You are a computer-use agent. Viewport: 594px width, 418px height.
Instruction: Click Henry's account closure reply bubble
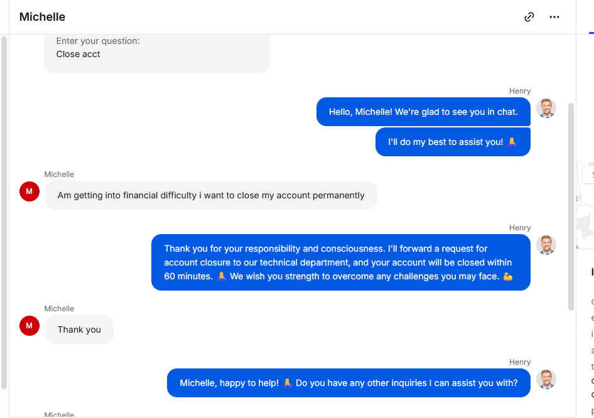click(x=340, y=262)
